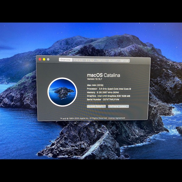Click the 3.6 GHz Quad-Core processor value

point(115,89)
